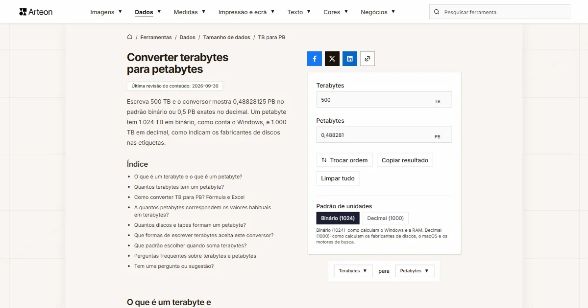Share page on X
Viewport: 588px width, 308px height.
332,59
